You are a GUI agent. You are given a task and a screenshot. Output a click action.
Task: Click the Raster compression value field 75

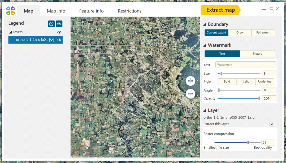point(268,143)
